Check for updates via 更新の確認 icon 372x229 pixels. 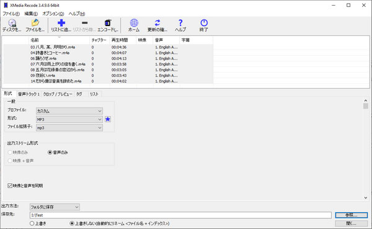157,25
